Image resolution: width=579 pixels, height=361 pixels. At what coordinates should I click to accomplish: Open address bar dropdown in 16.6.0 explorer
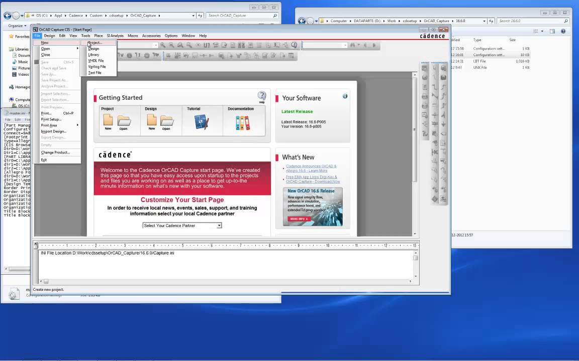point(484,21)
